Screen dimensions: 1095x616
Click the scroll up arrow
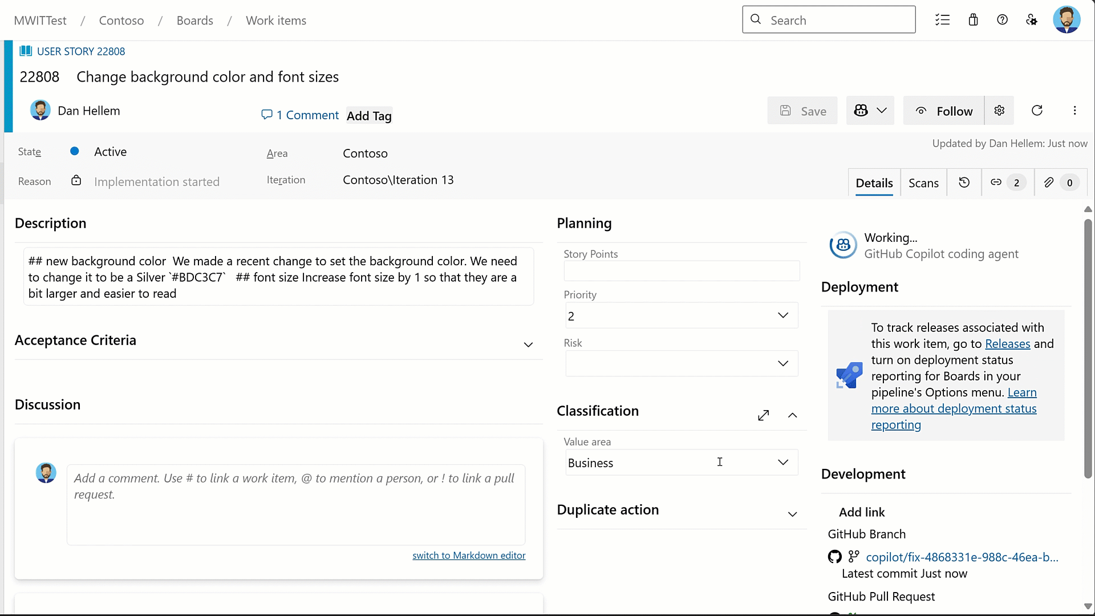[x=1088, y=209]
